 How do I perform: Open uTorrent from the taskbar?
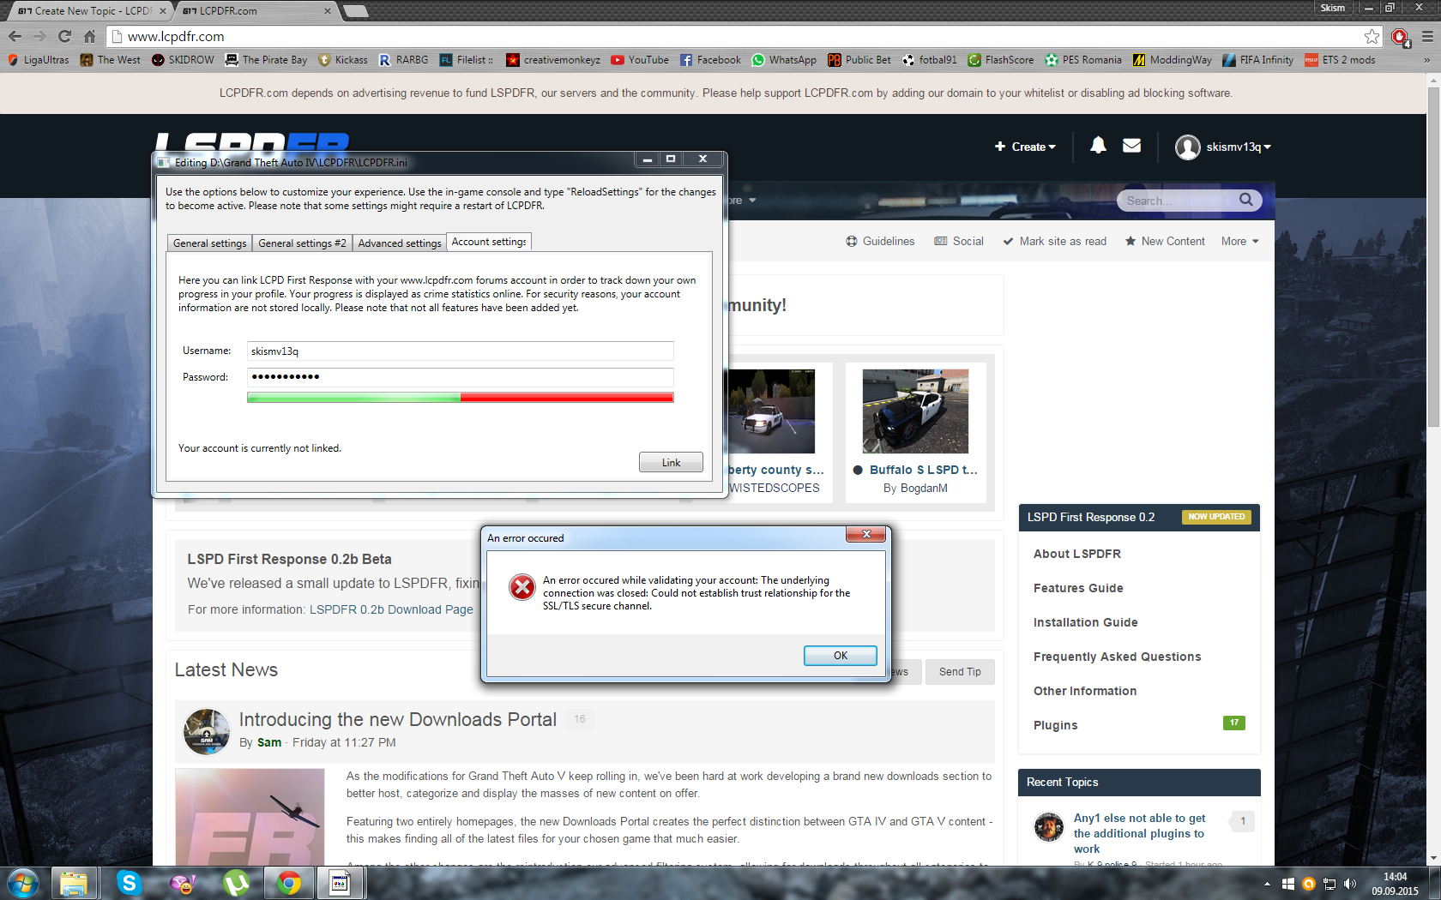pos(236,883)
